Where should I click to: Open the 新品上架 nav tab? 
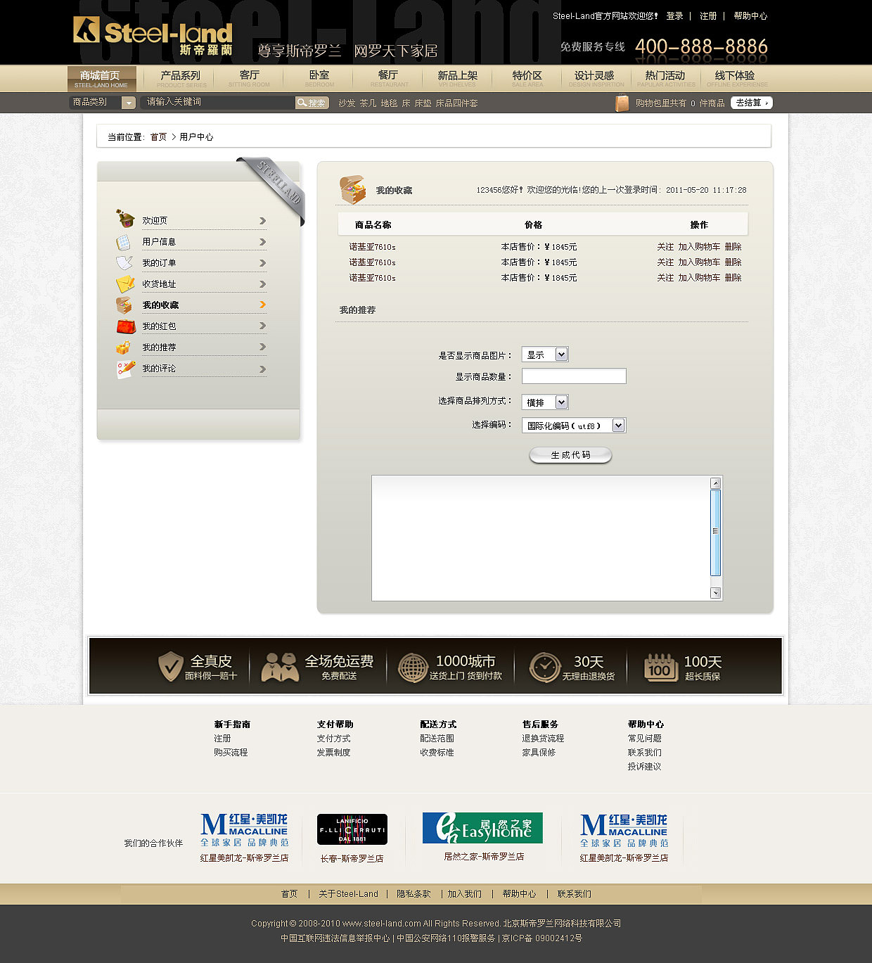coord(458,79)
